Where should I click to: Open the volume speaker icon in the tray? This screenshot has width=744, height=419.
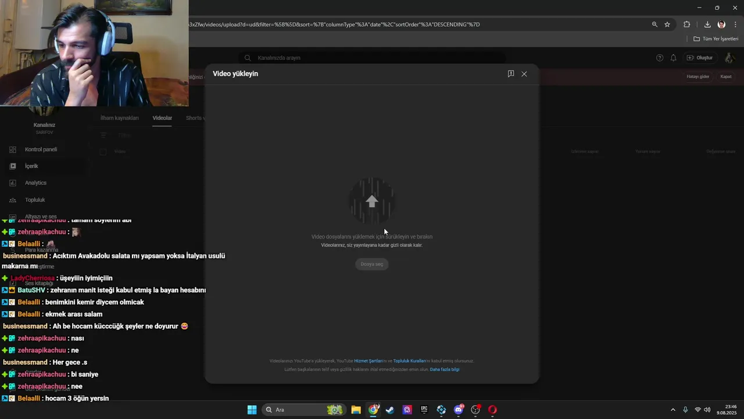[x=707, y=410]
